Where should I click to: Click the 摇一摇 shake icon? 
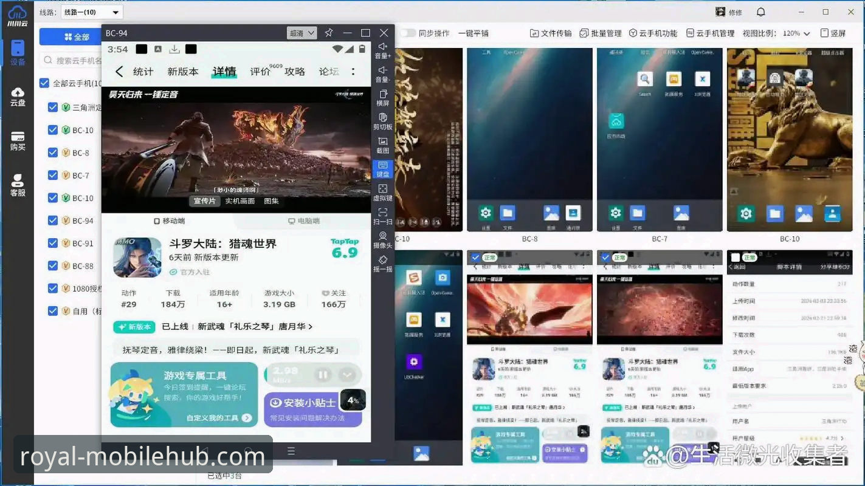click(383, 264)
